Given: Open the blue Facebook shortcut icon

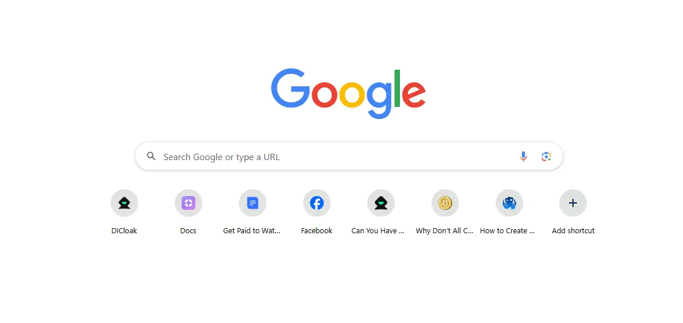Looking at the screenshot, I should tap(317, 203).
